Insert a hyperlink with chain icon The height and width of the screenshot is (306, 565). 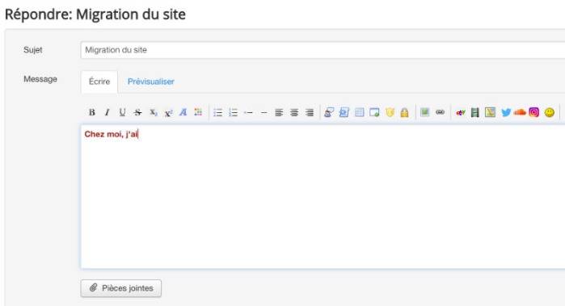pyautogui.click(x=440, y=112)
